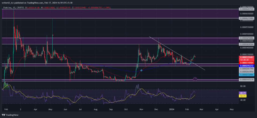The width and height of the screenshot is (257, 118).
Task: Select price label 0.0000424504
Action: [x=246, y=44]
